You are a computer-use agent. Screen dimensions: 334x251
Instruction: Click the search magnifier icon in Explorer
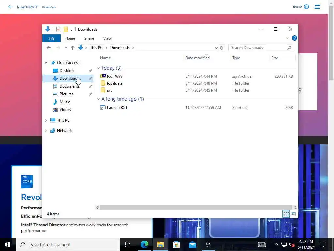(x=289, y=48)
